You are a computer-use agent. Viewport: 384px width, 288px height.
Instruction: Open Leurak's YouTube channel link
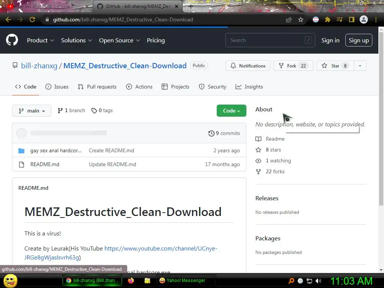[121, 253]
